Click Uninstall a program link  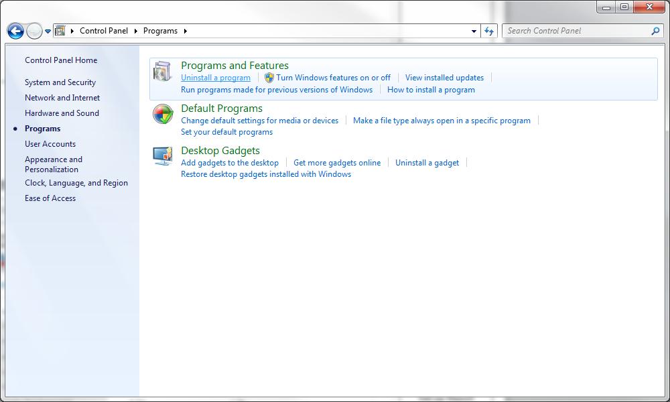(x=216, y=78)
